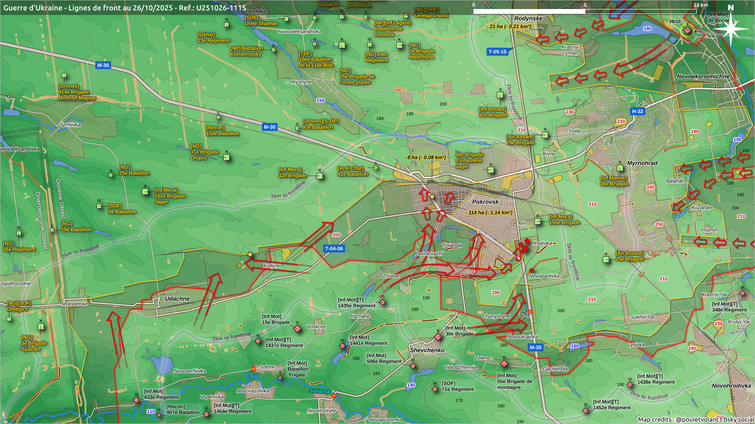Click the red dot at Novopavlivka

click(532, 270)
